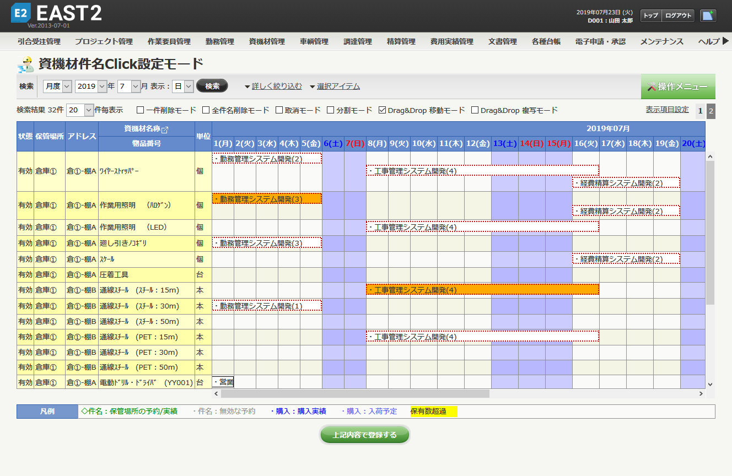
Task: Click the new document icon near logout
Action: (x=708, y=15)
